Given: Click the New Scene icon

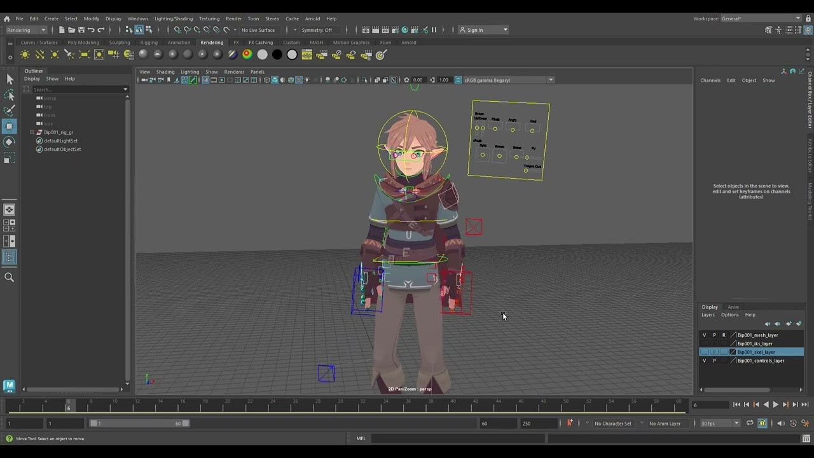Looking at the screenshot, I should (x=62, y=30).
